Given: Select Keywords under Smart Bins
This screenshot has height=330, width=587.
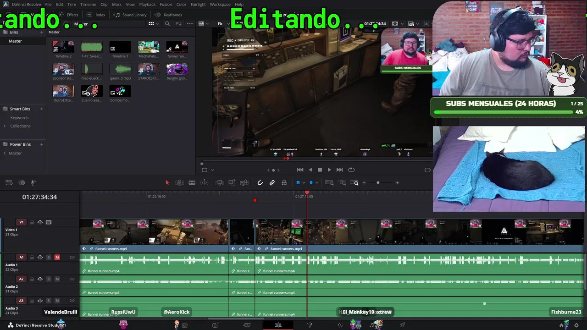Looking at the screenshot, I should 19,118.
